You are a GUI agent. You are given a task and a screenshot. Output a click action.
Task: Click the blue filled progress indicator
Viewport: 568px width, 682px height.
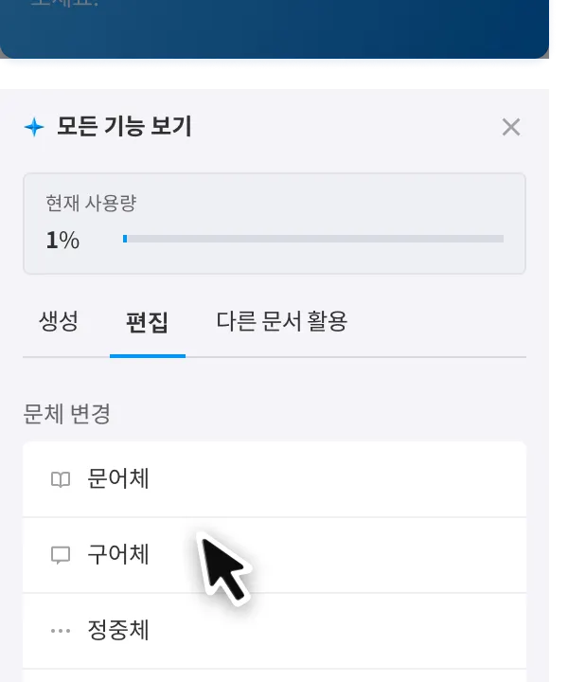[125, 239]
